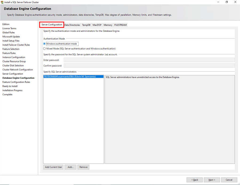Select Windows authentication mode radio button

pos(44,44)
